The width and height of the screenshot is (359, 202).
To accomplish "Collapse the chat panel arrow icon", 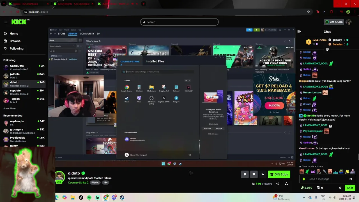I will point(299,32).
